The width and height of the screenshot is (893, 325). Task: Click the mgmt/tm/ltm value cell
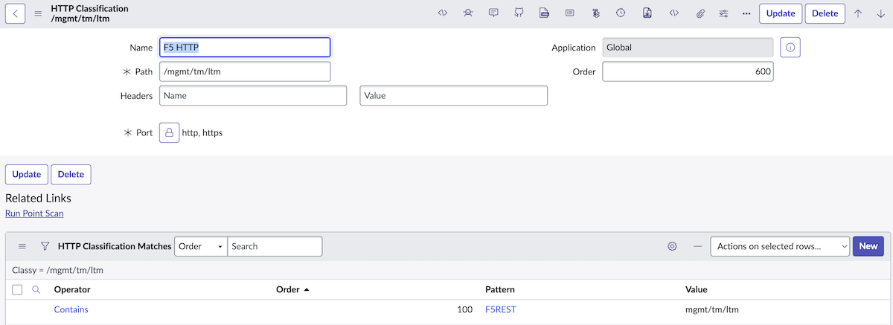pyautogui.click(x=712, y=309)
